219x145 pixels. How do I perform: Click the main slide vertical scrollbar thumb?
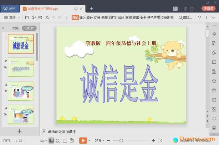point(207,33)
